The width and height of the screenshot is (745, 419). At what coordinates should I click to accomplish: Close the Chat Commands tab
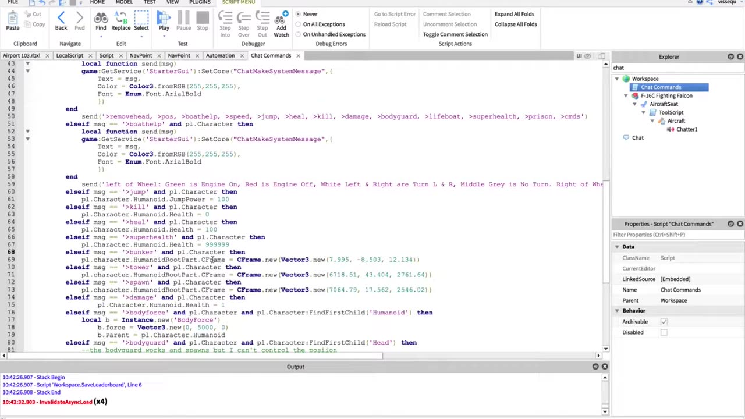pos(298,56)
